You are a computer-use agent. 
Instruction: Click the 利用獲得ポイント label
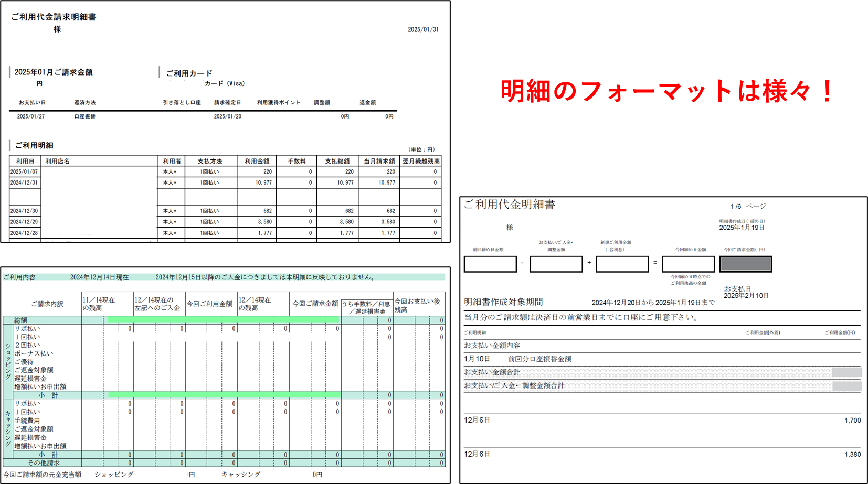[279, 103]
